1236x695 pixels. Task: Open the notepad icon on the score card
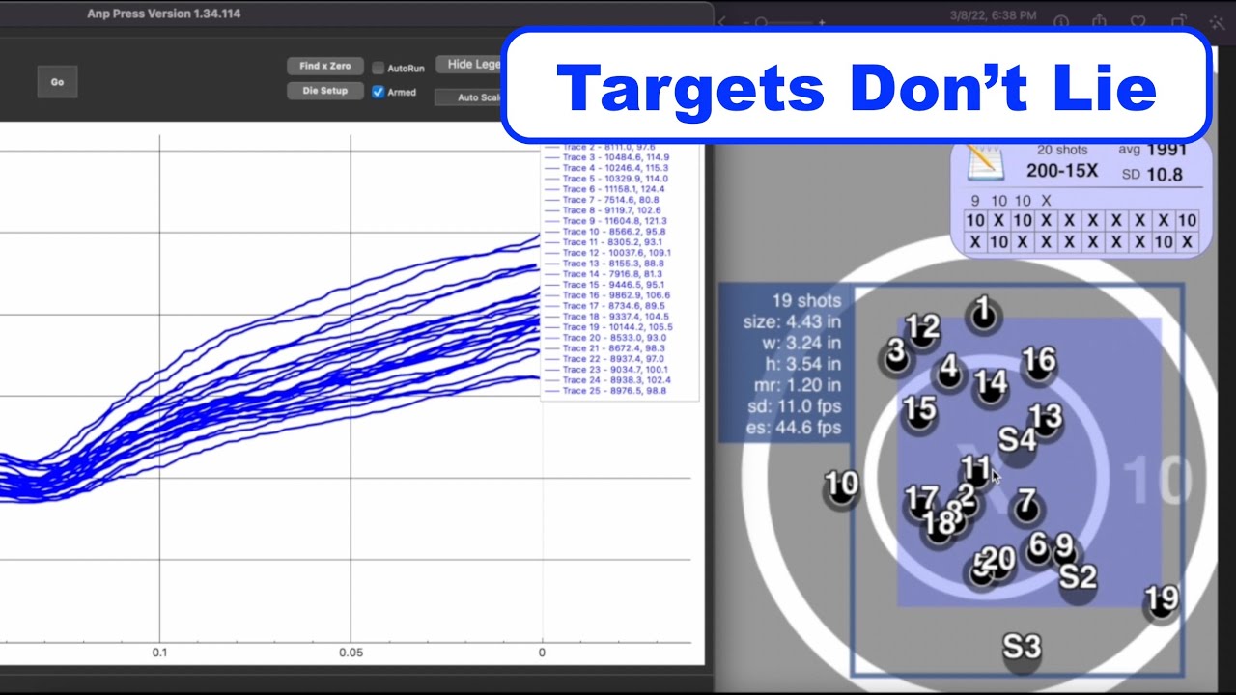coord(985,162)
